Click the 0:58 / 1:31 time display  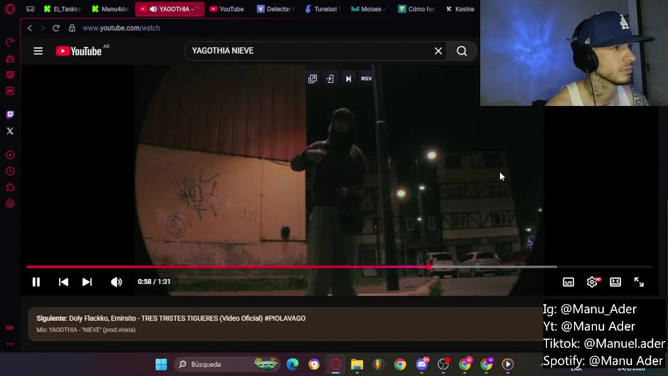coord(154,281)
